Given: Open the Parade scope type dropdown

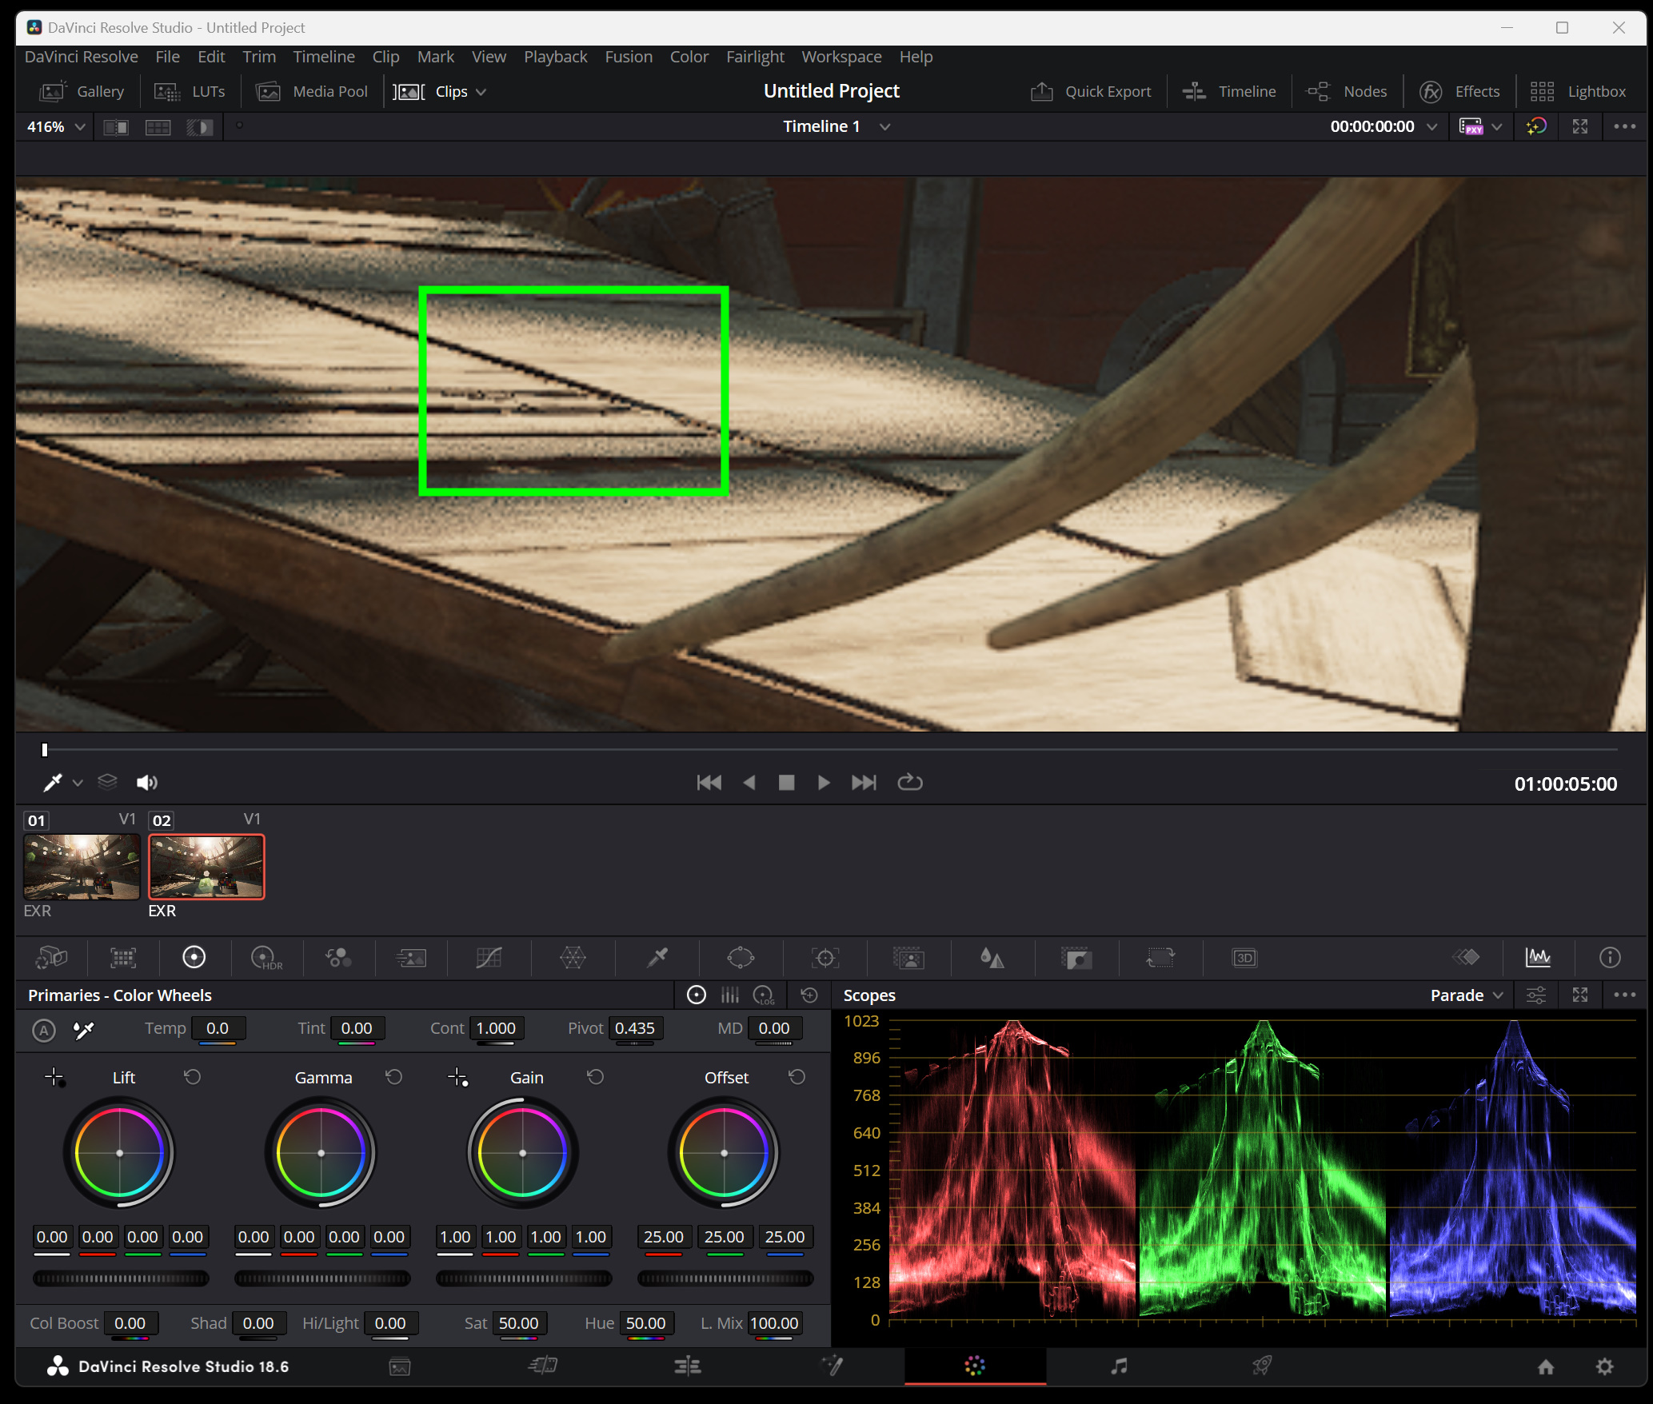Looking at the screenshot, I should 1466,995.
